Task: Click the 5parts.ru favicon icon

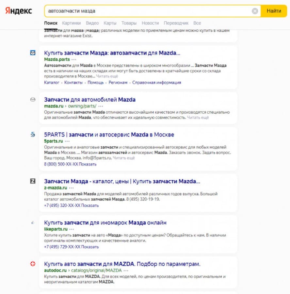Action: point(33,135)
